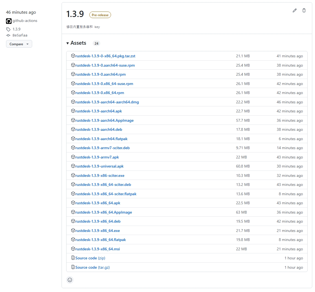Download rustdesk-1.3.9-aarch64-aarch64.dmg

107,102
